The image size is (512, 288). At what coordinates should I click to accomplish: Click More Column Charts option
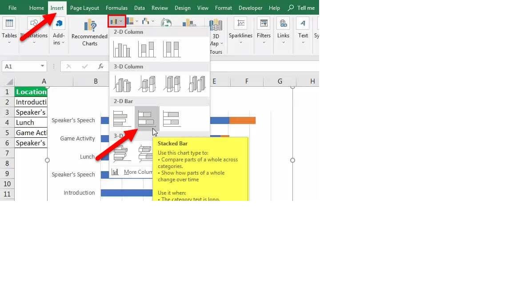coord(132,172)
